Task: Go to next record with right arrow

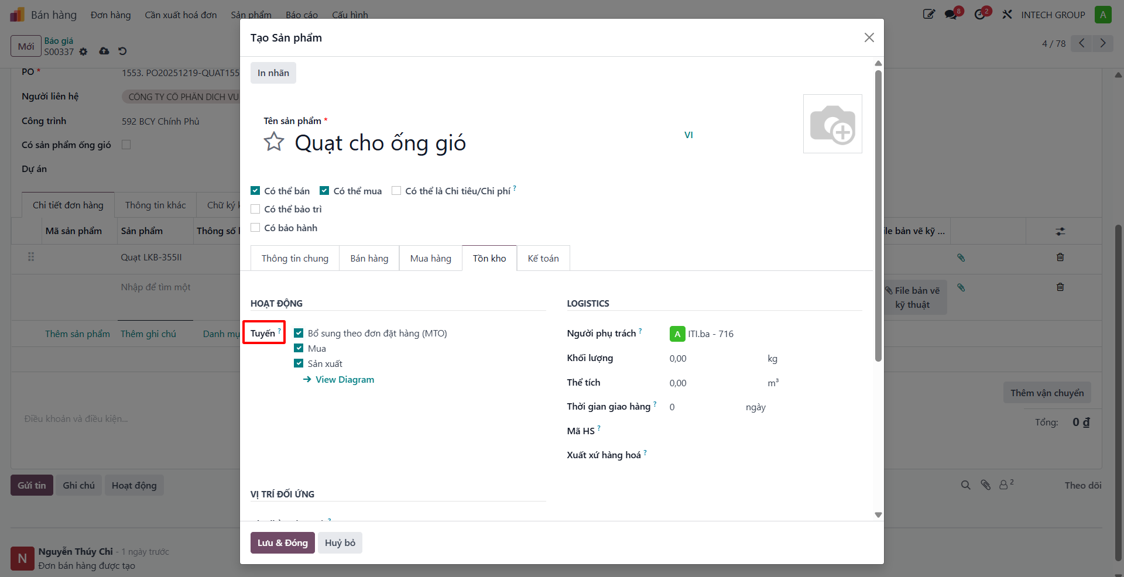Action: click(x=1103, y=43)
